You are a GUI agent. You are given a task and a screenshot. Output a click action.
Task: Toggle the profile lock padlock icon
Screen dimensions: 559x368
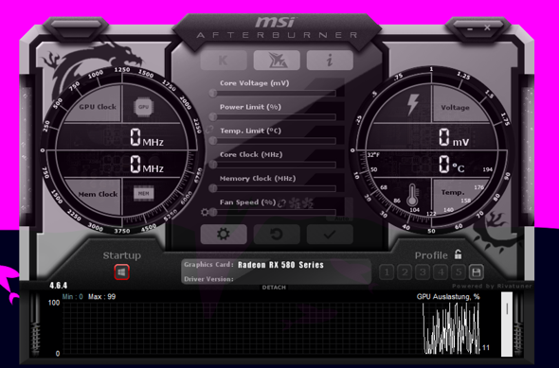tap(459, 254)
